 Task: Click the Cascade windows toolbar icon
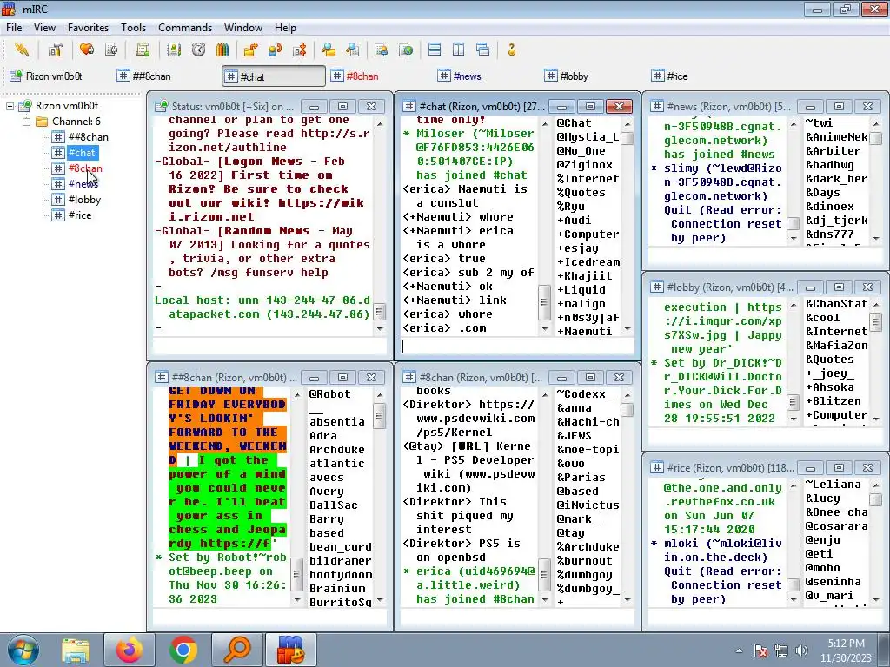[x=483, y=50]
